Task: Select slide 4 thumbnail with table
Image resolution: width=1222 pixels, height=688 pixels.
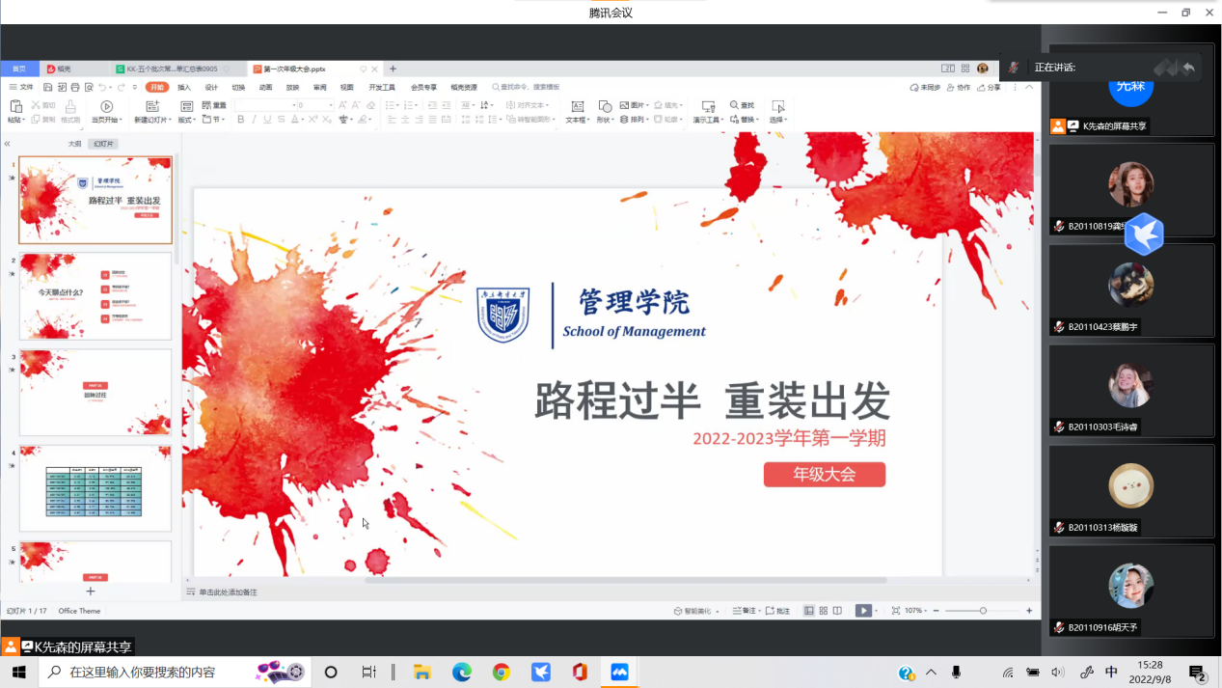Action: click(95, 487)
